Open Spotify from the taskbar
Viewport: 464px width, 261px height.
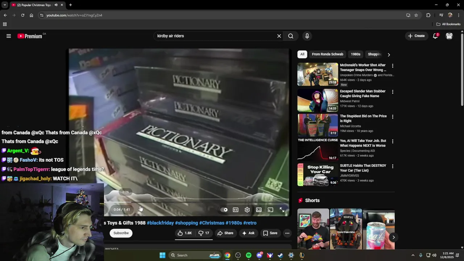pyautogui.click(x=249, y=255)
